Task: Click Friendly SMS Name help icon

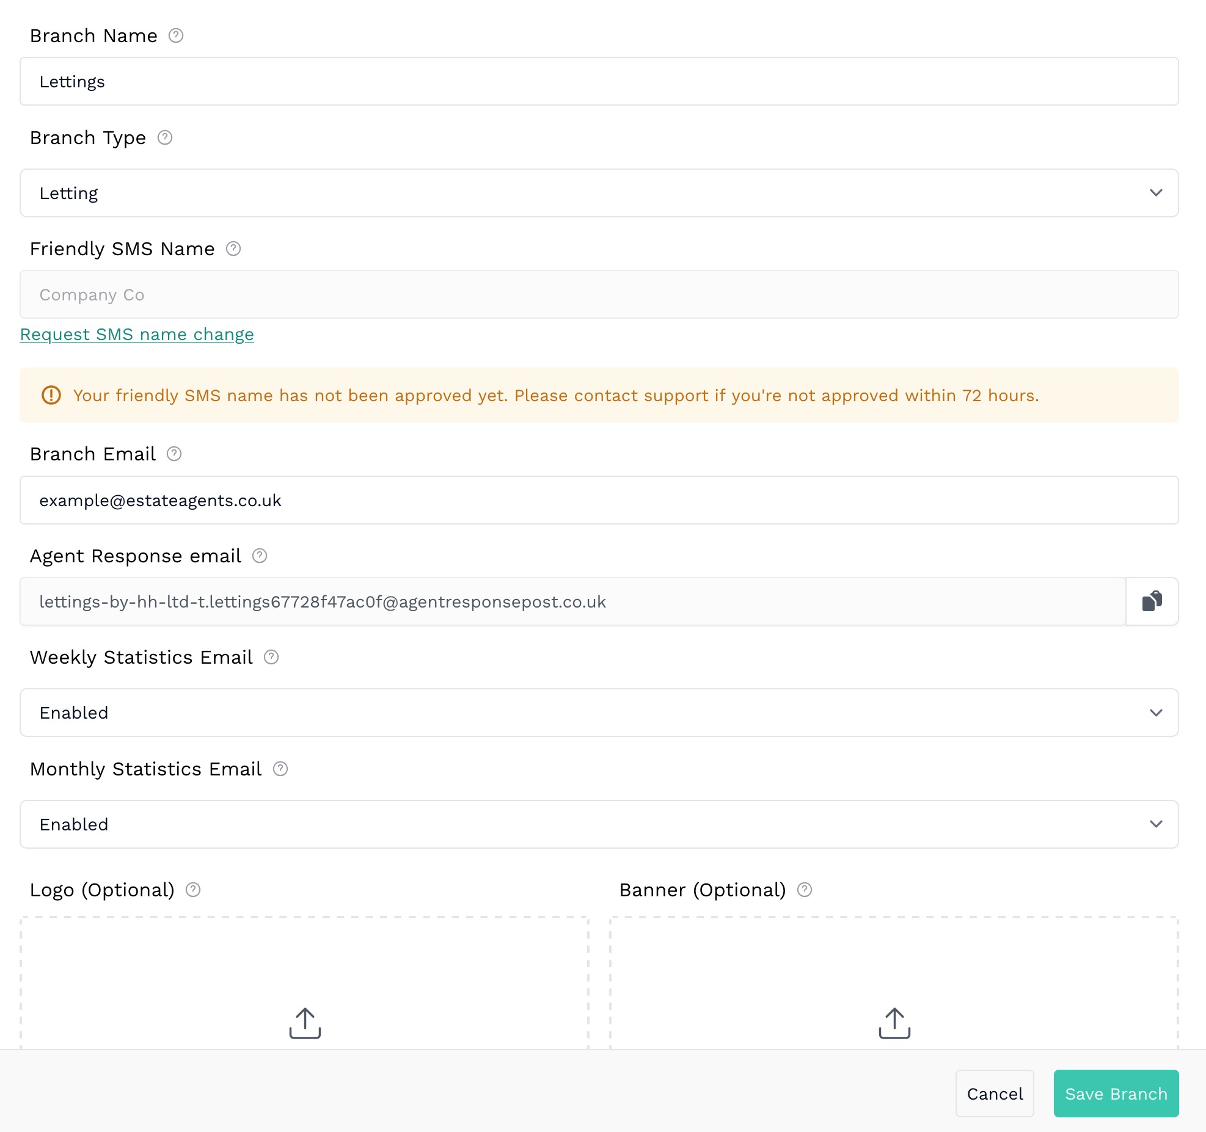Action: pyautogui.click(x=233, y=249)
